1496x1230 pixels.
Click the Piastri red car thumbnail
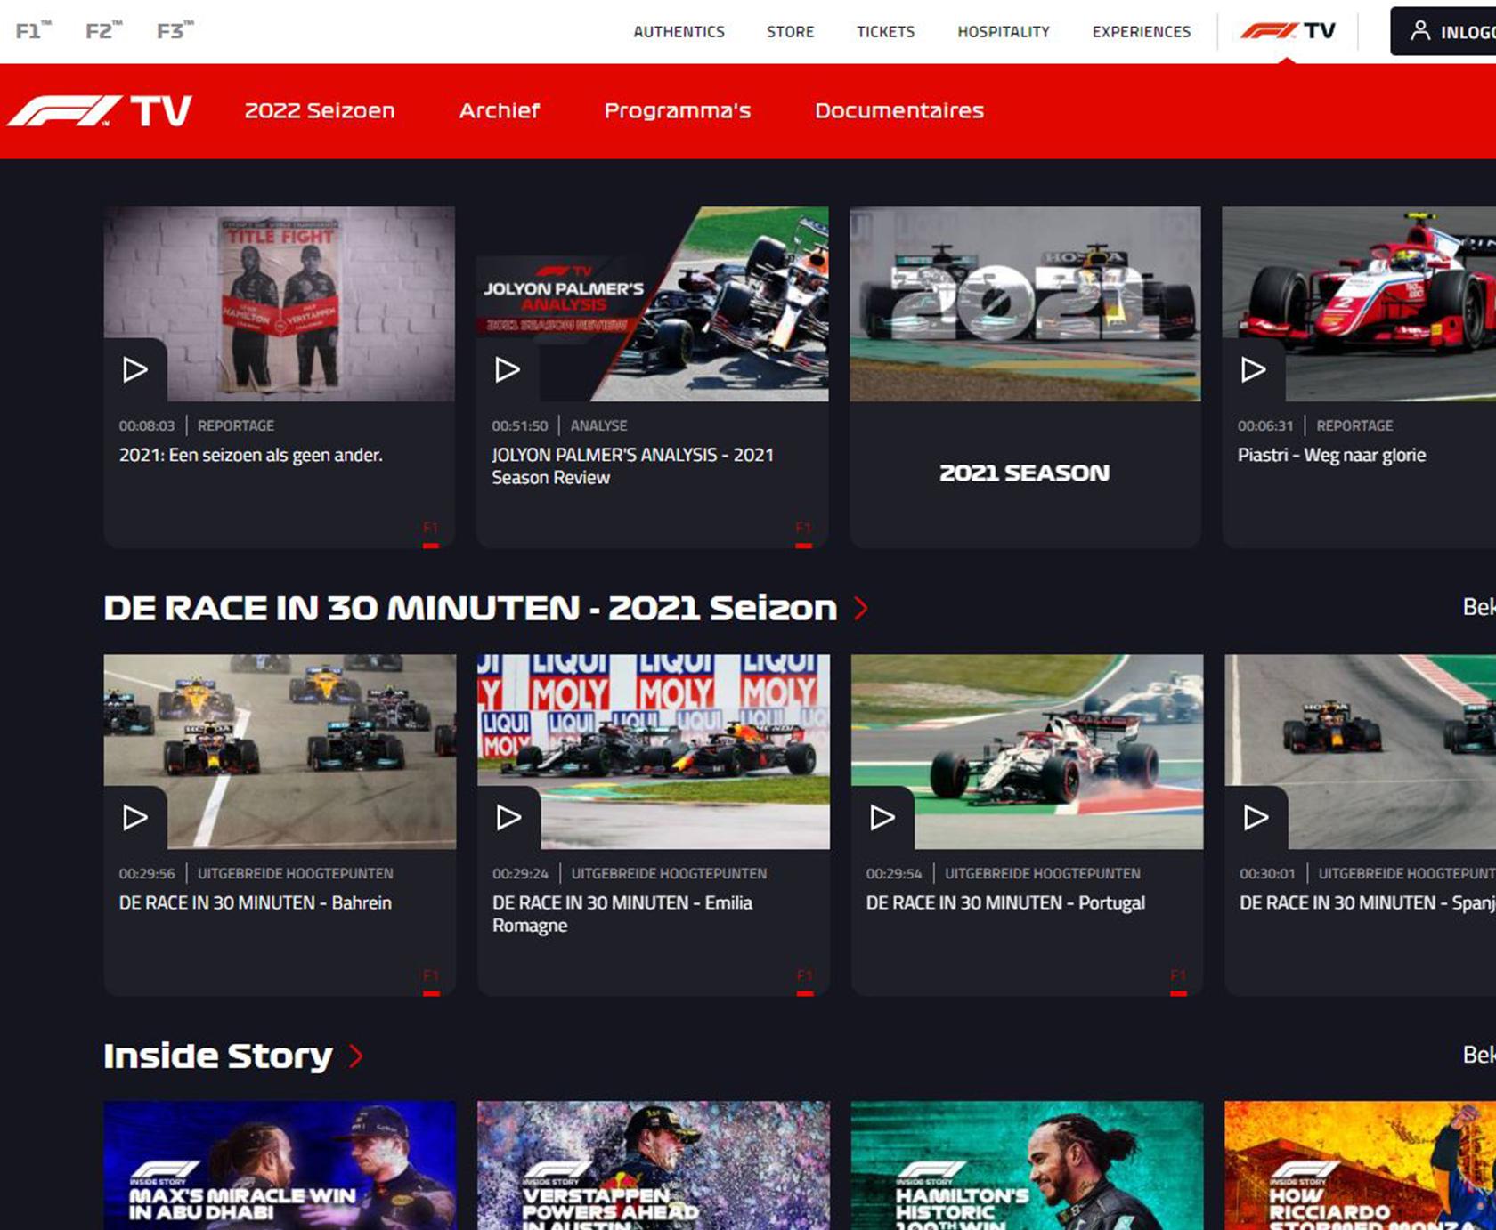(1359, 304)
